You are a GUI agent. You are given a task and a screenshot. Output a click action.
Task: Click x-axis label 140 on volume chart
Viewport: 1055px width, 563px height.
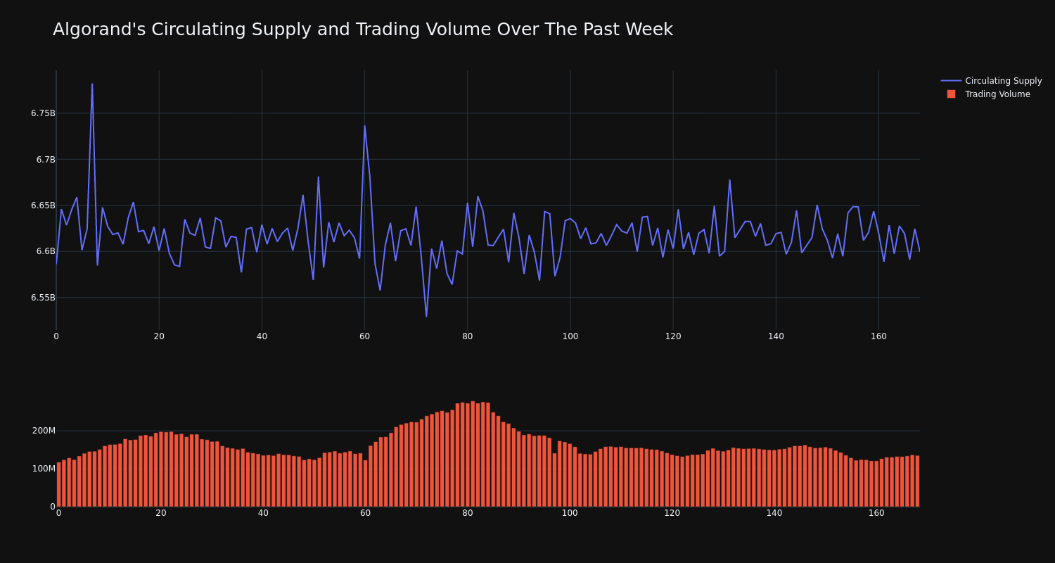[x=774, y=513]
